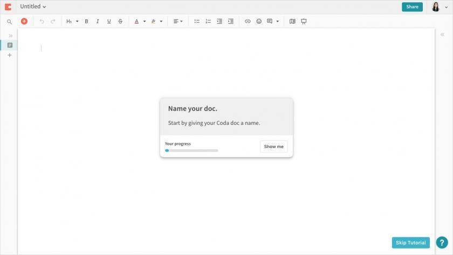Viewport: 453px width, 255px height.
Task: Toggle bold formatting
Action: pyautogui.click(x=86, y=22)
